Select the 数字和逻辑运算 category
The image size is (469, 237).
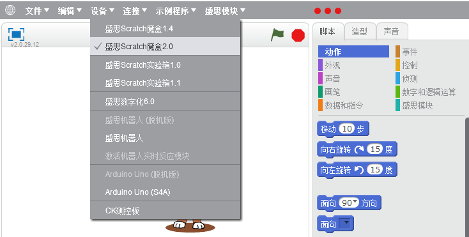(x=426, y=92)
